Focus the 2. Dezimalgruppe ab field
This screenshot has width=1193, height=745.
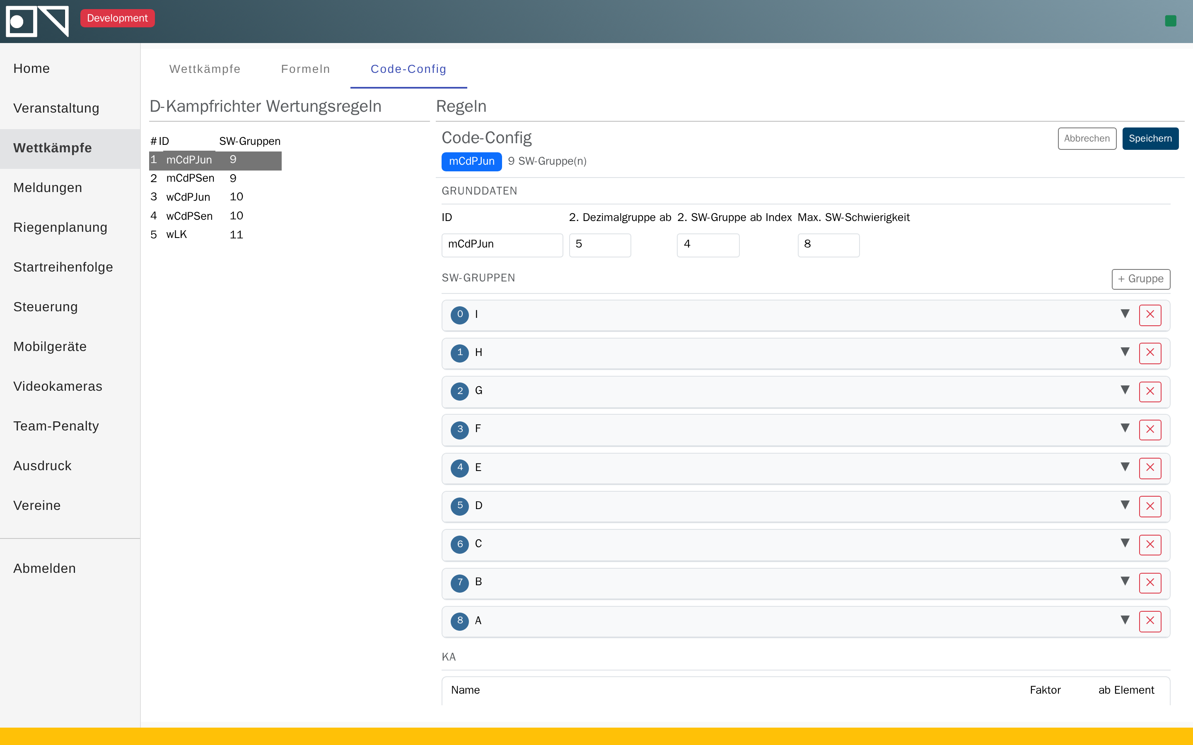599,245
